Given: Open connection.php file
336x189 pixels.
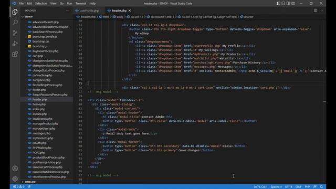Looking at the screenshot, I should pyautogui.click(x=42, y=75).
